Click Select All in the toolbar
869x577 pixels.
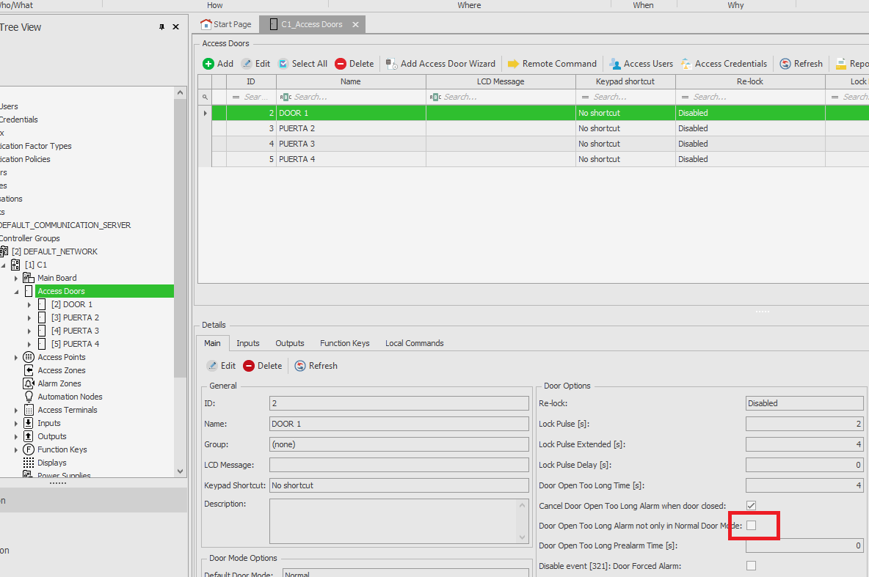[x=302, y=64]
